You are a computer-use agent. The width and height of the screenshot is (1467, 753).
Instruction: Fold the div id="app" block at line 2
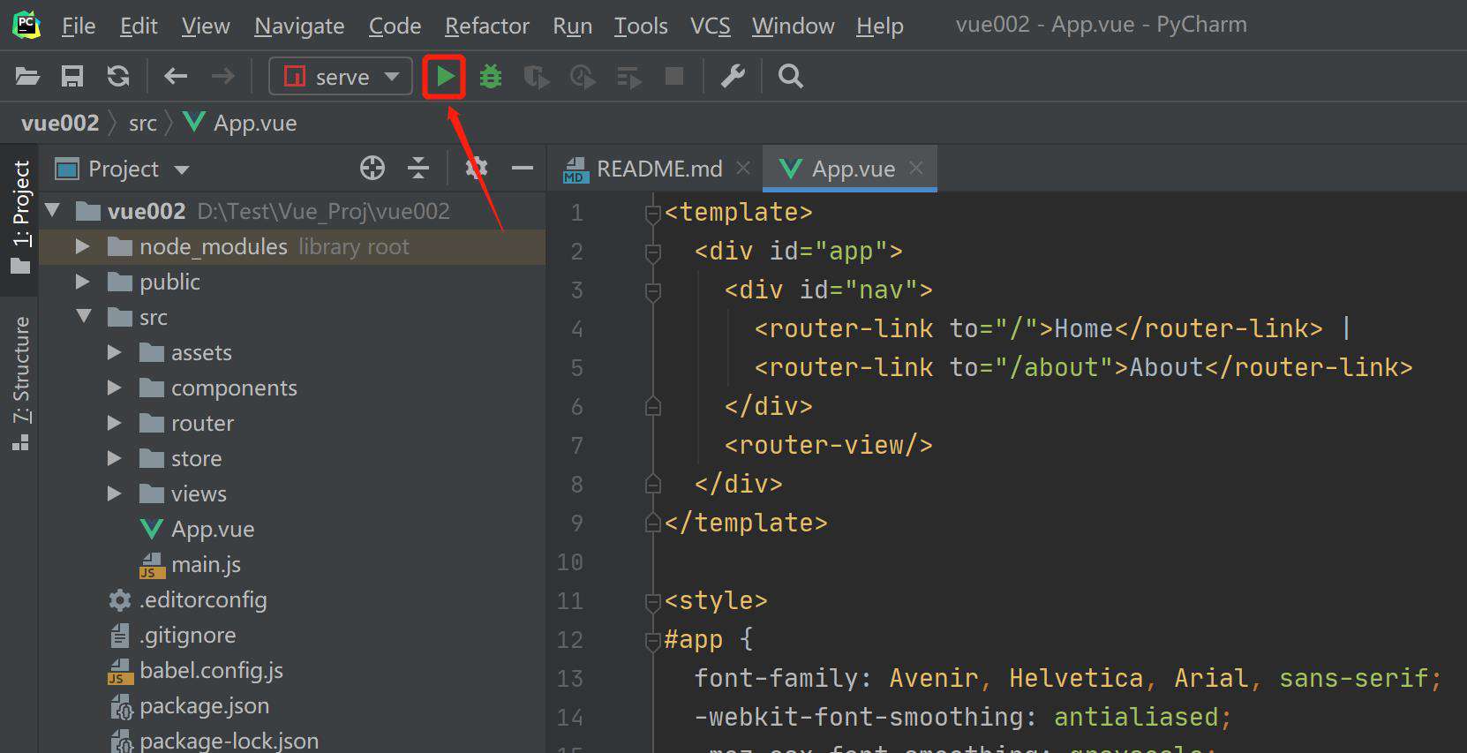653,252
